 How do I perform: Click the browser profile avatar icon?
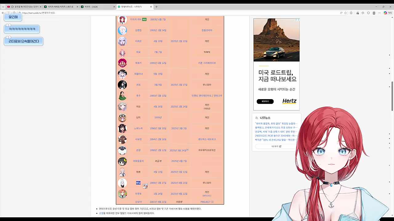(x=374, y=13)
